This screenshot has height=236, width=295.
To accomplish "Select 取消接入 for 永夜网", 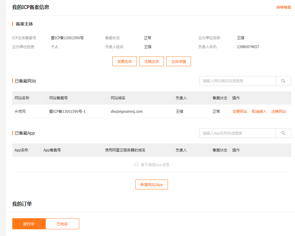I will point(259,112).
